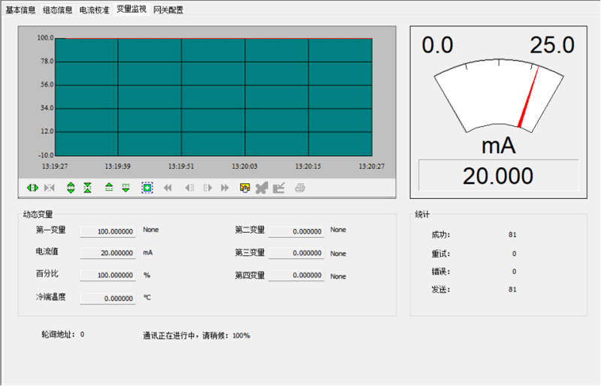Viewport: 601px width, 386px height.
Task: Click the step backward chart icon
Action: [189, 188]
